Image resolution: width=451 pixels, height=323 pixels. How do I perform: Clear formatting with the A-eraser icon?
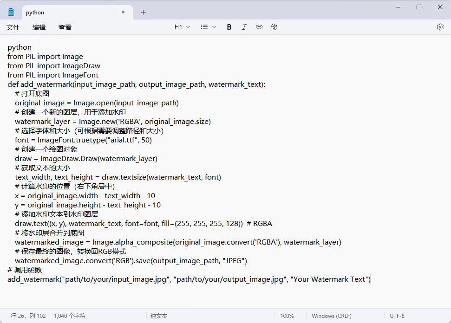click(274, 27)
